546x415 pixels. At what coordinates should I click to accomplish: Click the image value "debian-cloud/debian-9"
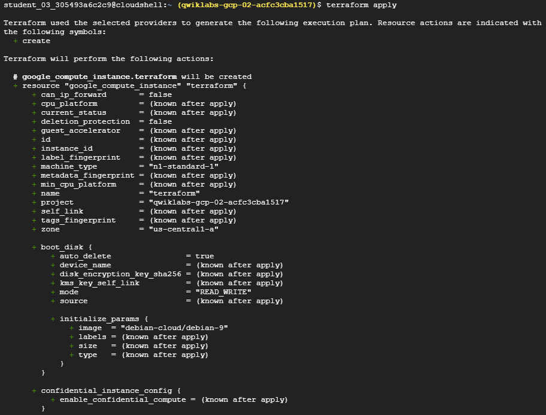[x=174, y=328]
